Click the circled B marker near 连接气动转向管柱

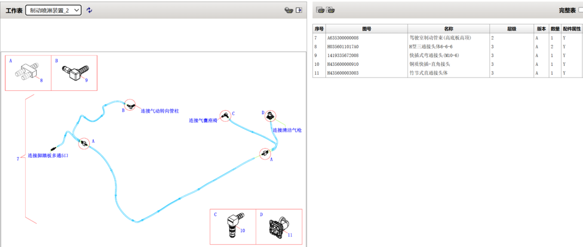tap(130, 104)
